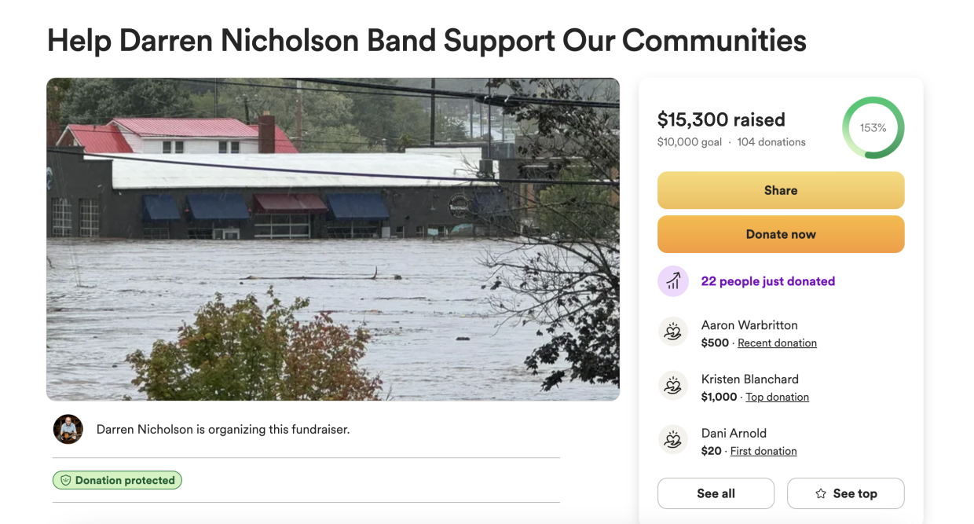Click the 153% progress circle

[x=873, y=128]
